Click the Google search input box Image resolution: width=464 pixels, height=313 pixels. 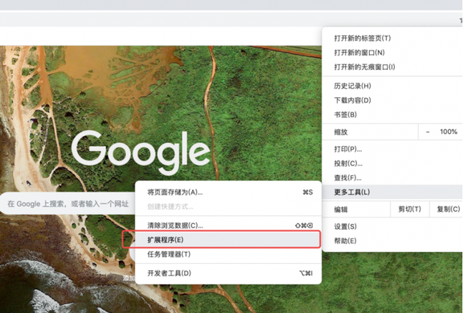(x=68, y=204)
